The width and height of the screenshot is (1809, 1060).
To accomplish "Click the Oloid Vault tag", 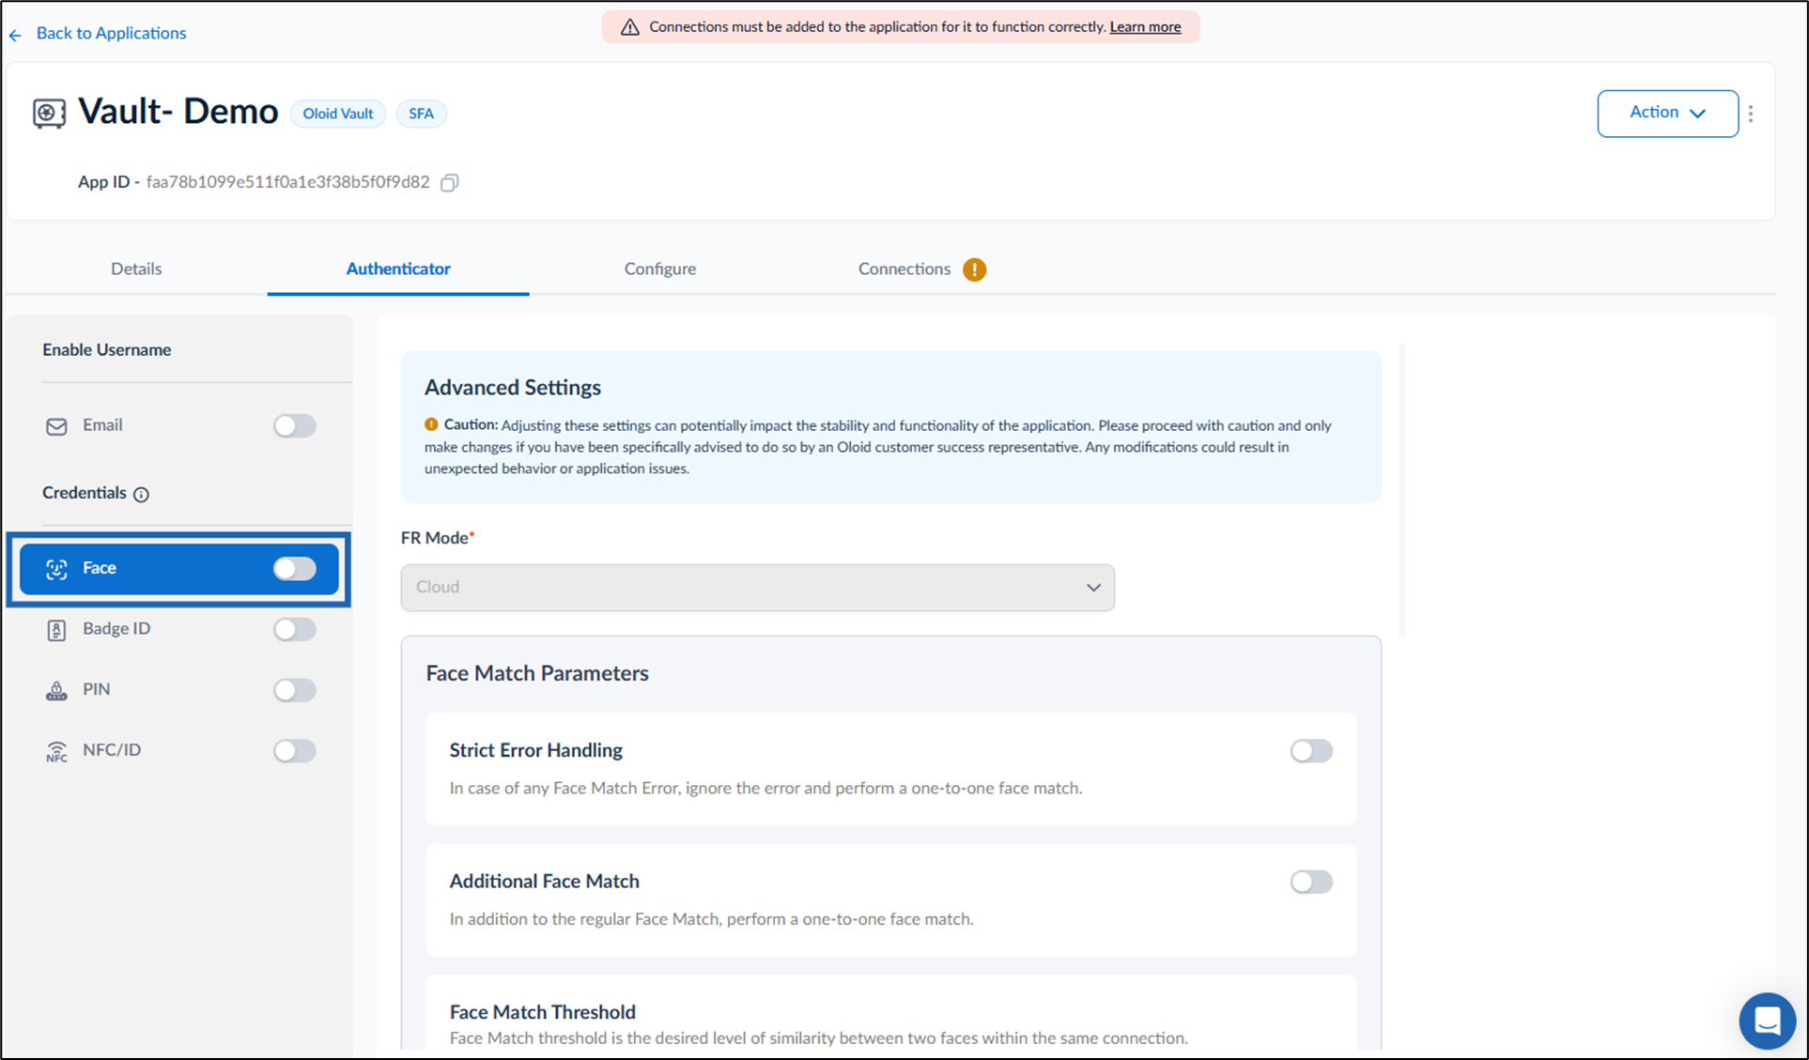I will [x=338, y=114].
